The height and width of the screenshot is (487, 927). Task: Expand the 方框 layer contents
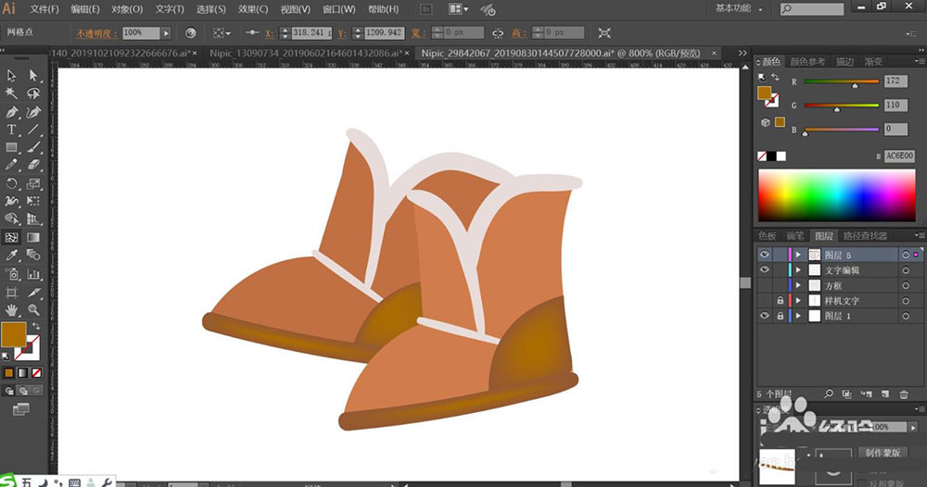(x=798, y=286)
